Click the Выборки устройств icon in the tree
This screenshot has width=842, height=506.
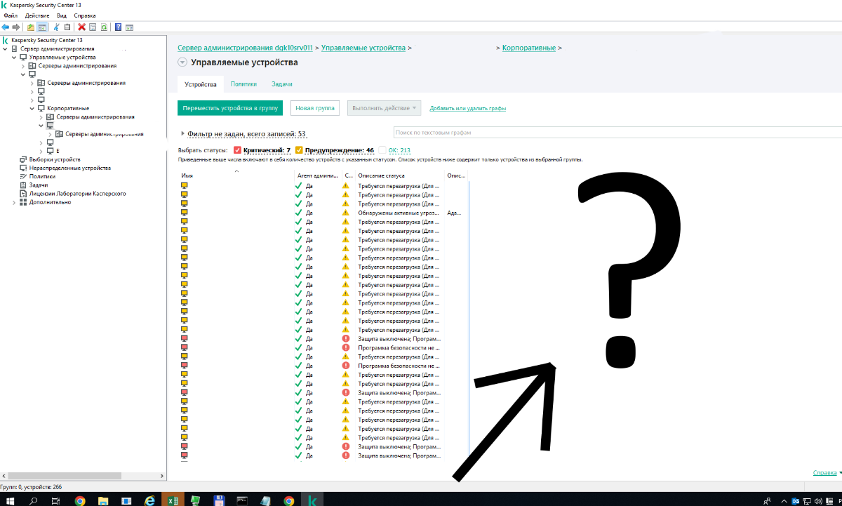coord(23,160)
